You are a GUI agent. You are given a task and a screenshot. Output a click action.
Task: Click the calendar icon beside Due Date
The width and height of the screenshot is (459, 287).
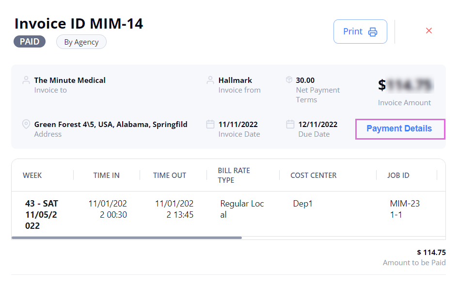290,124
